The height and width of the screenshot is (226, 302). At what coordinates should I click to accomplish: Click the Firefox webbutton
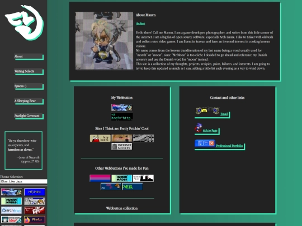point(35,219)
